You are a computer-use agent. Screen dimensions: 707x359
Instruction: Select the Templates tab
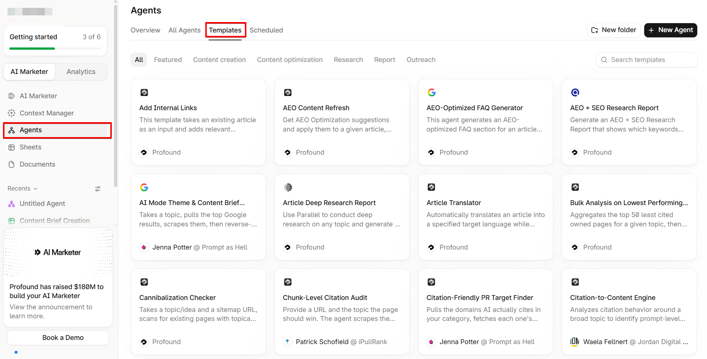(225, 30)
